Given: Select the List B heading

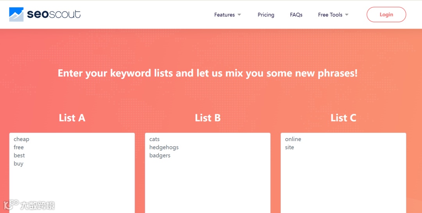Looking at the screenshot, I should [x=207, y=118].
